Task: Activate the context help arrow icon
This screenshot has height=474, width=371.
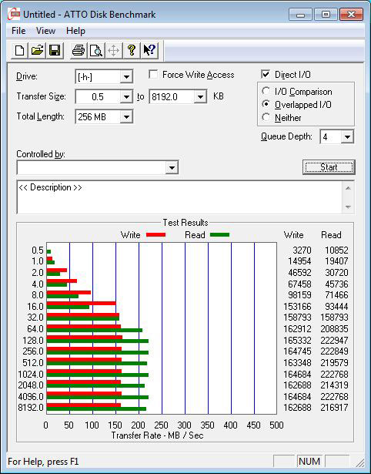Action: [x=149, y=50]
